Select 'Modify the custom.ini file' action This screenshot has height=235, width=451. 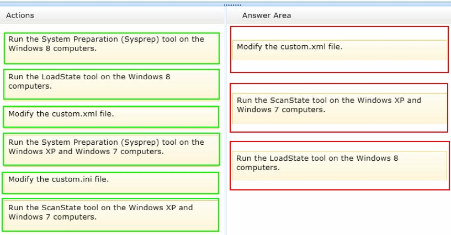pos(110,183)
